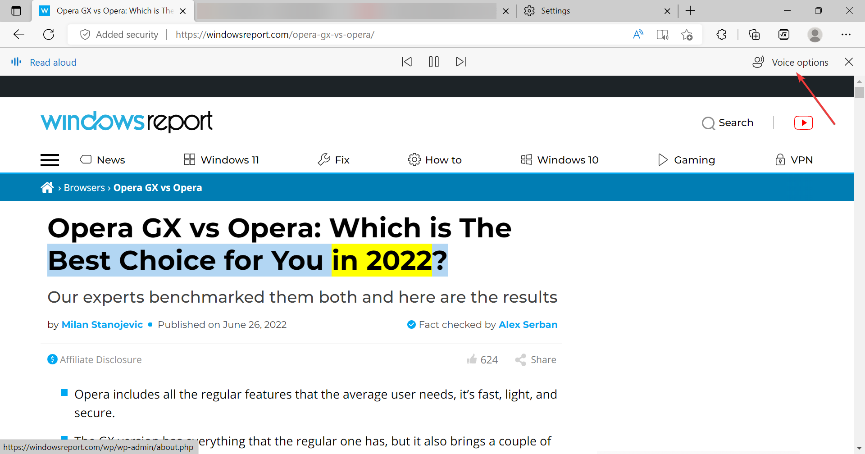Open the Gaming section
This screenshot has width=865, height=454.
pyautogui.click(x=686, y=160)
